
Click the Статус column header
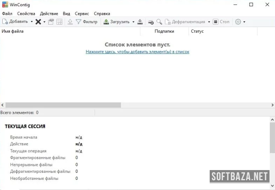(197, 31)
